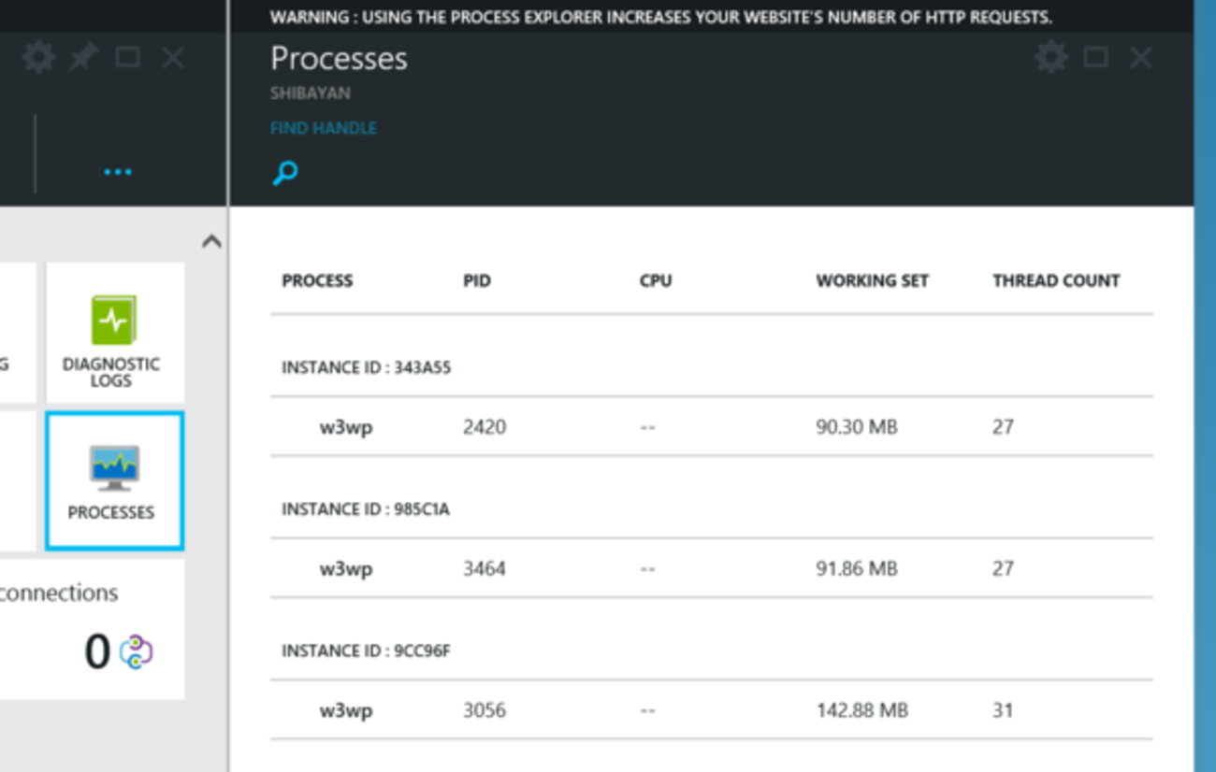Select w3wp process with PID 3056
The image size is (1216, 772).
pos(346,710)
